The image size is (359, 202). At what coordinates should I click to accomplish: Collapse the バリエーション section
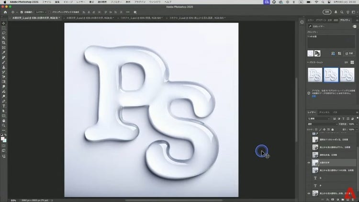tap(309, 62)
